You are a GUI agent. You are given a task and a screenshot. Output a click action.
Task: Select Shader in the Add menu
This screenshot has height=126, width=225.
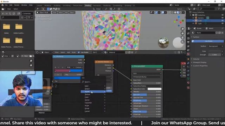pos(93,92)
